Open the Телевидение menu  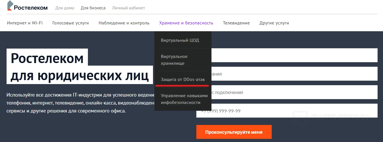236,23
